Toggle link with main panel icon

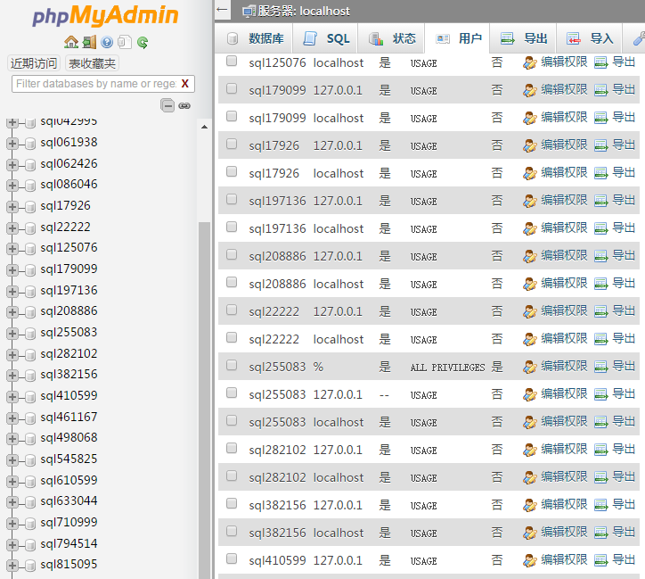[184, 106]
